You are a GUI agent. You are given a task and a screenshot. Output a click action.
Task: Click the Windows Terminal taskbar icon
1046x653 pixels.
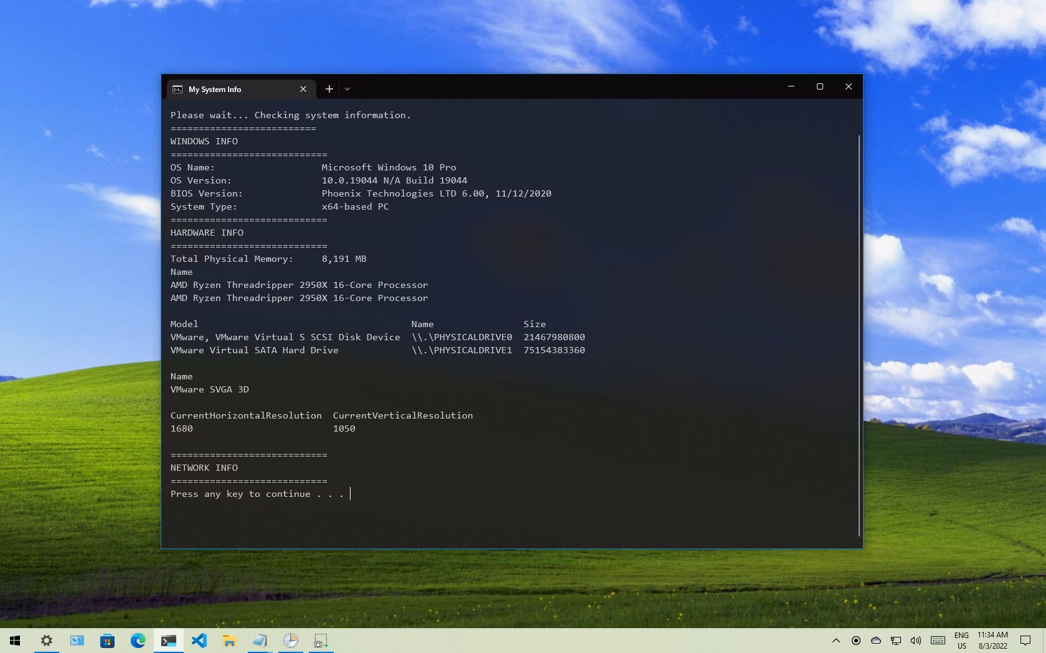point(169,641)
